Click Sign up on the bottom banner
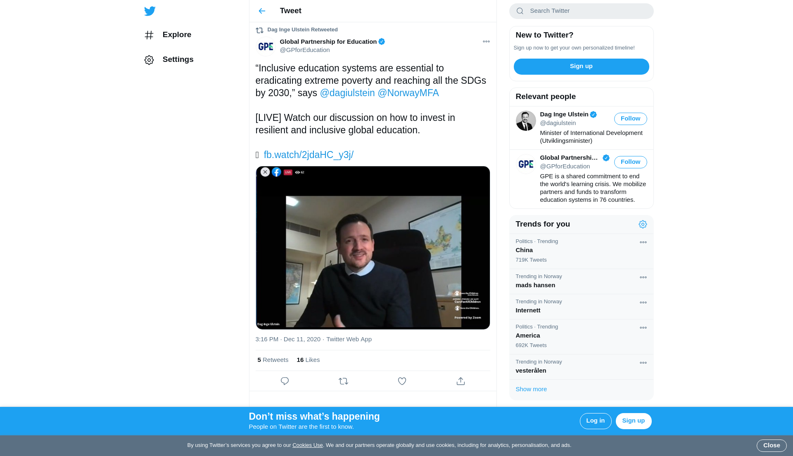This screenshot has width=793, height=456. [633, 421]
